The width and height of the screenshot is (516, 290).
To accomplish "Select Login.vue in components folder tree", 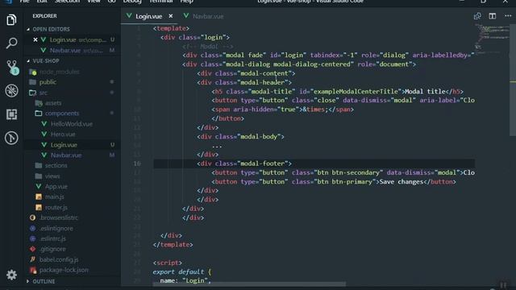I will pyautogui.click(x=64, y=145).
